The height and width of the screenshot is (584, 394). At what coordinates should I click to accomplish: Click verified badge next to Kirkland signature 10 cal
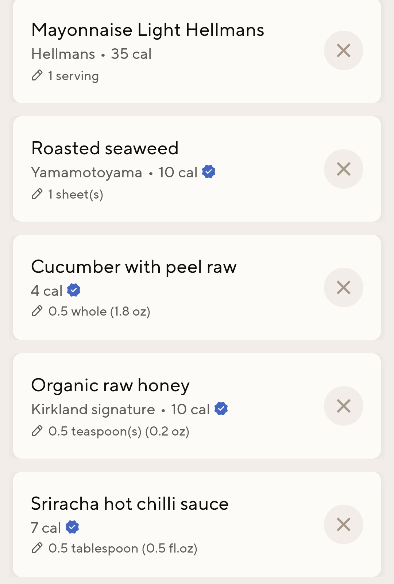[221, 408]
